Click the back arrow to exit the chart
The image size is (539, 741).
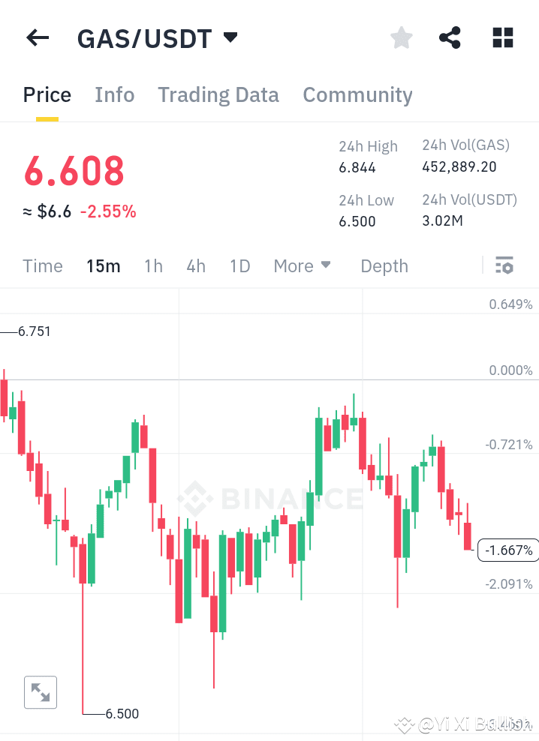[37, 37]
